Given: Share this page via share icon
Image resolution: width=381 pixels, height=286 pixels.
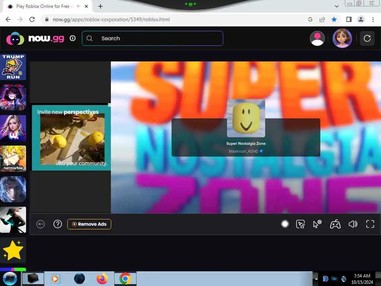Looking at the screenshot, I should (322, 19).
